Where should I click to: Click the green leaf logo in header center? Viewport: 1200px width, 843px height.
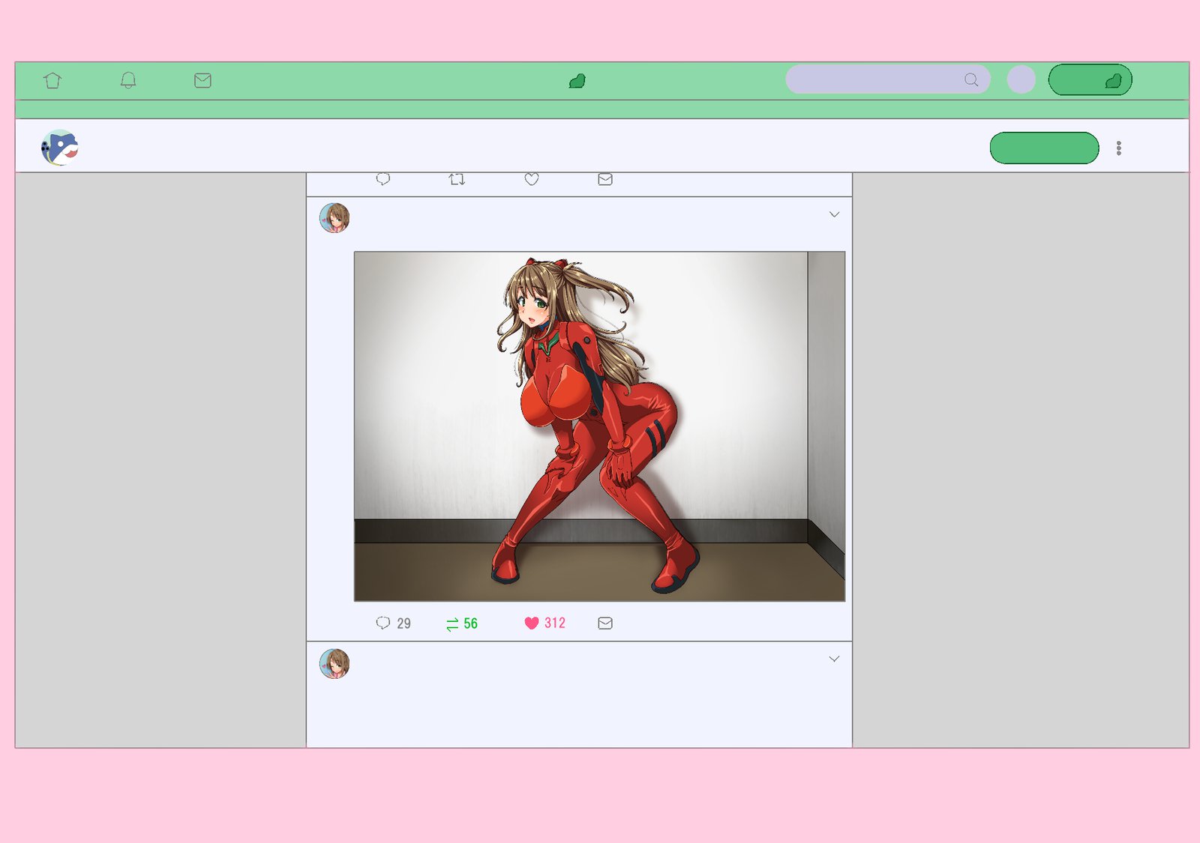pyautogui.click(x=577, y=81)
